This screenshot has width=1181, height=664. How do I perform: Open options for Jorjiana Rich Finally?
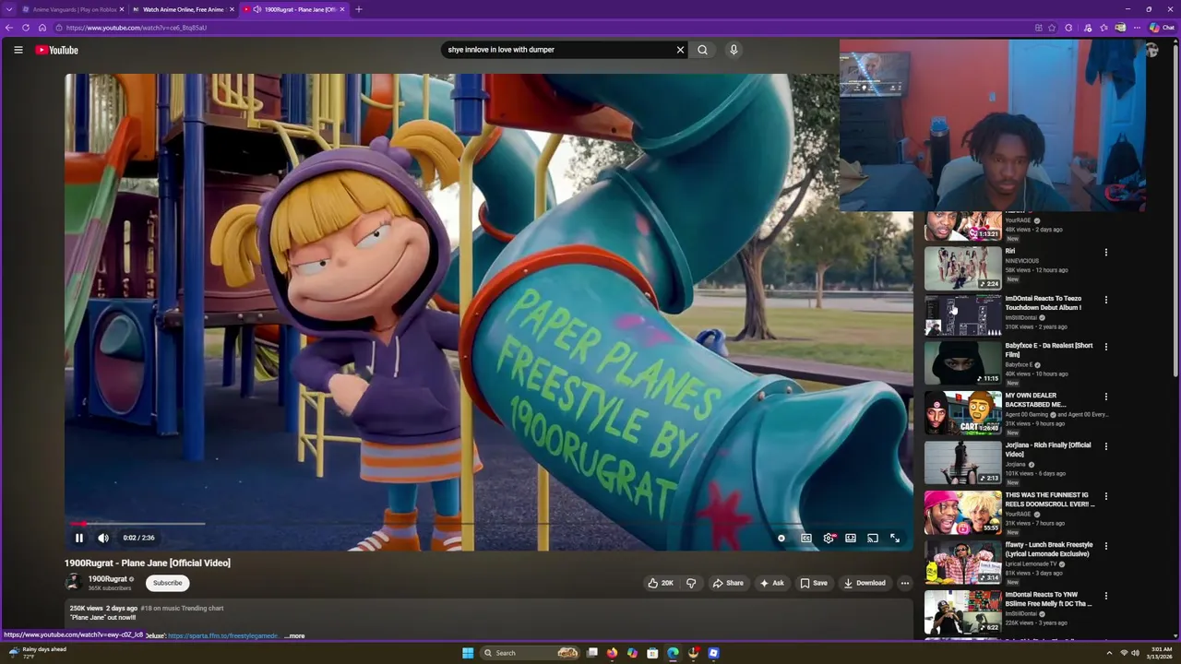pos(1105,446)
